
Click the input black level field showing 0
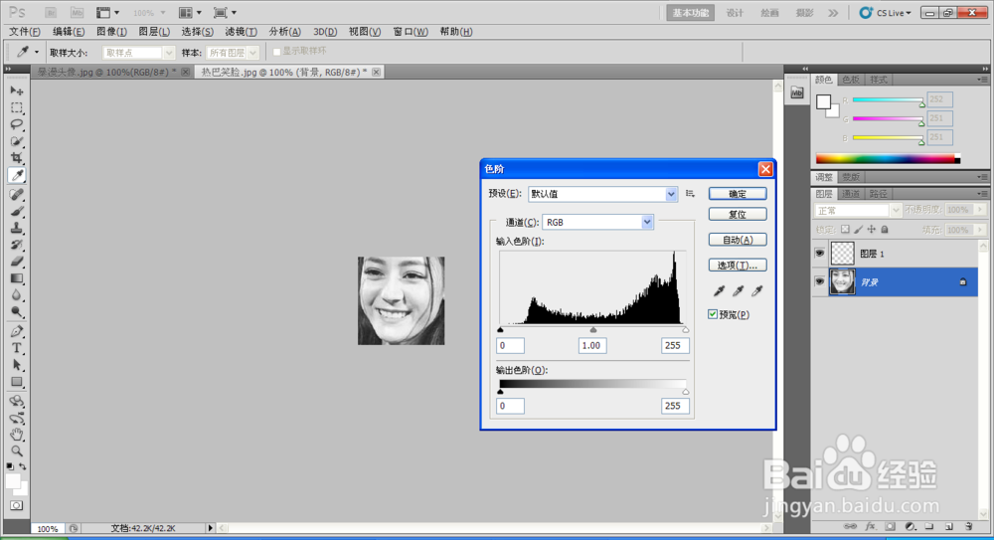pos(510,345)
